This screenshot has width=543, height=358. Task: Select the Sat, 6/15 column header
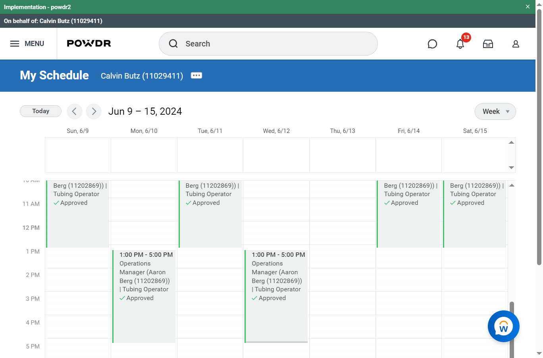(x=475, y=131)
